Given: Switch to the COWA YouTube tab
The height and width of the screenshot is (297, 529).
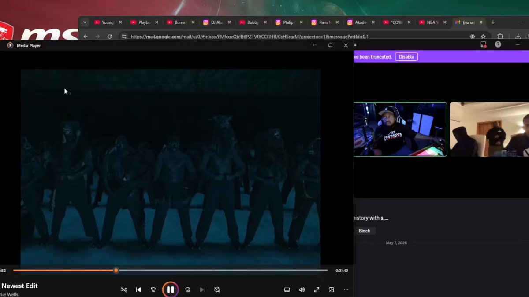Looking at the screenshot, I should (x=397, y=22).
